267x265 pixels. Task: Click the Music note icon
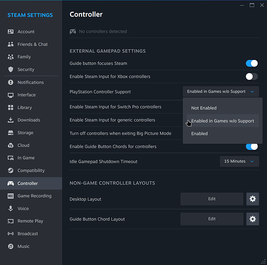pyautogui.click(x=11, y=246)
